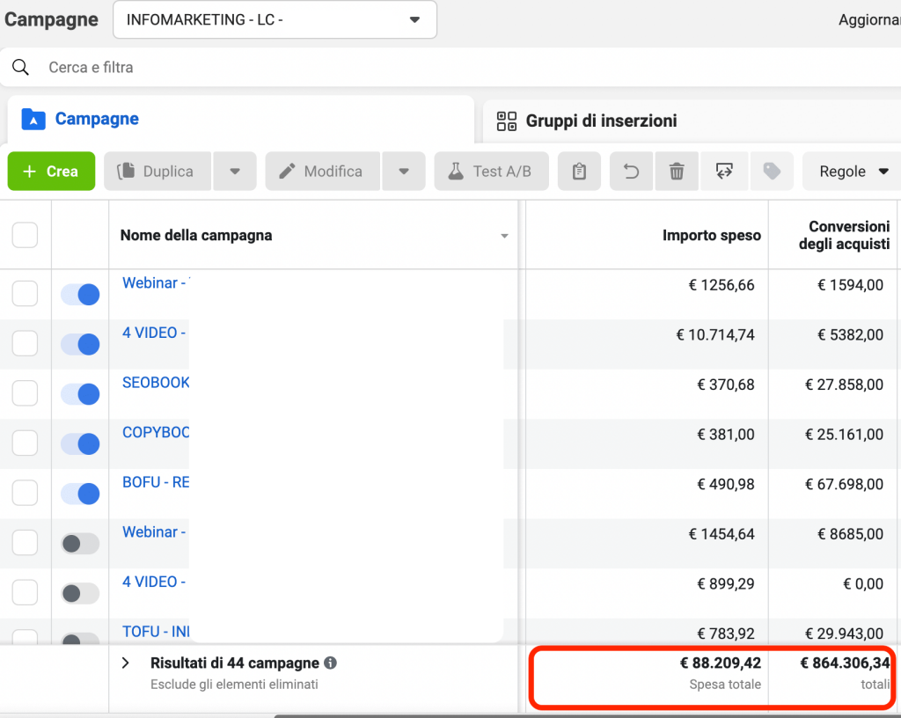Open the Modifica dropdown arrow
This screenshot has width=901, height=718.
pyautogui.click(x=404, y=172)
